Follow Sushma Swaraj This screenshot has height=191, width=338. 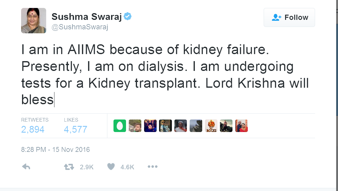289,17
